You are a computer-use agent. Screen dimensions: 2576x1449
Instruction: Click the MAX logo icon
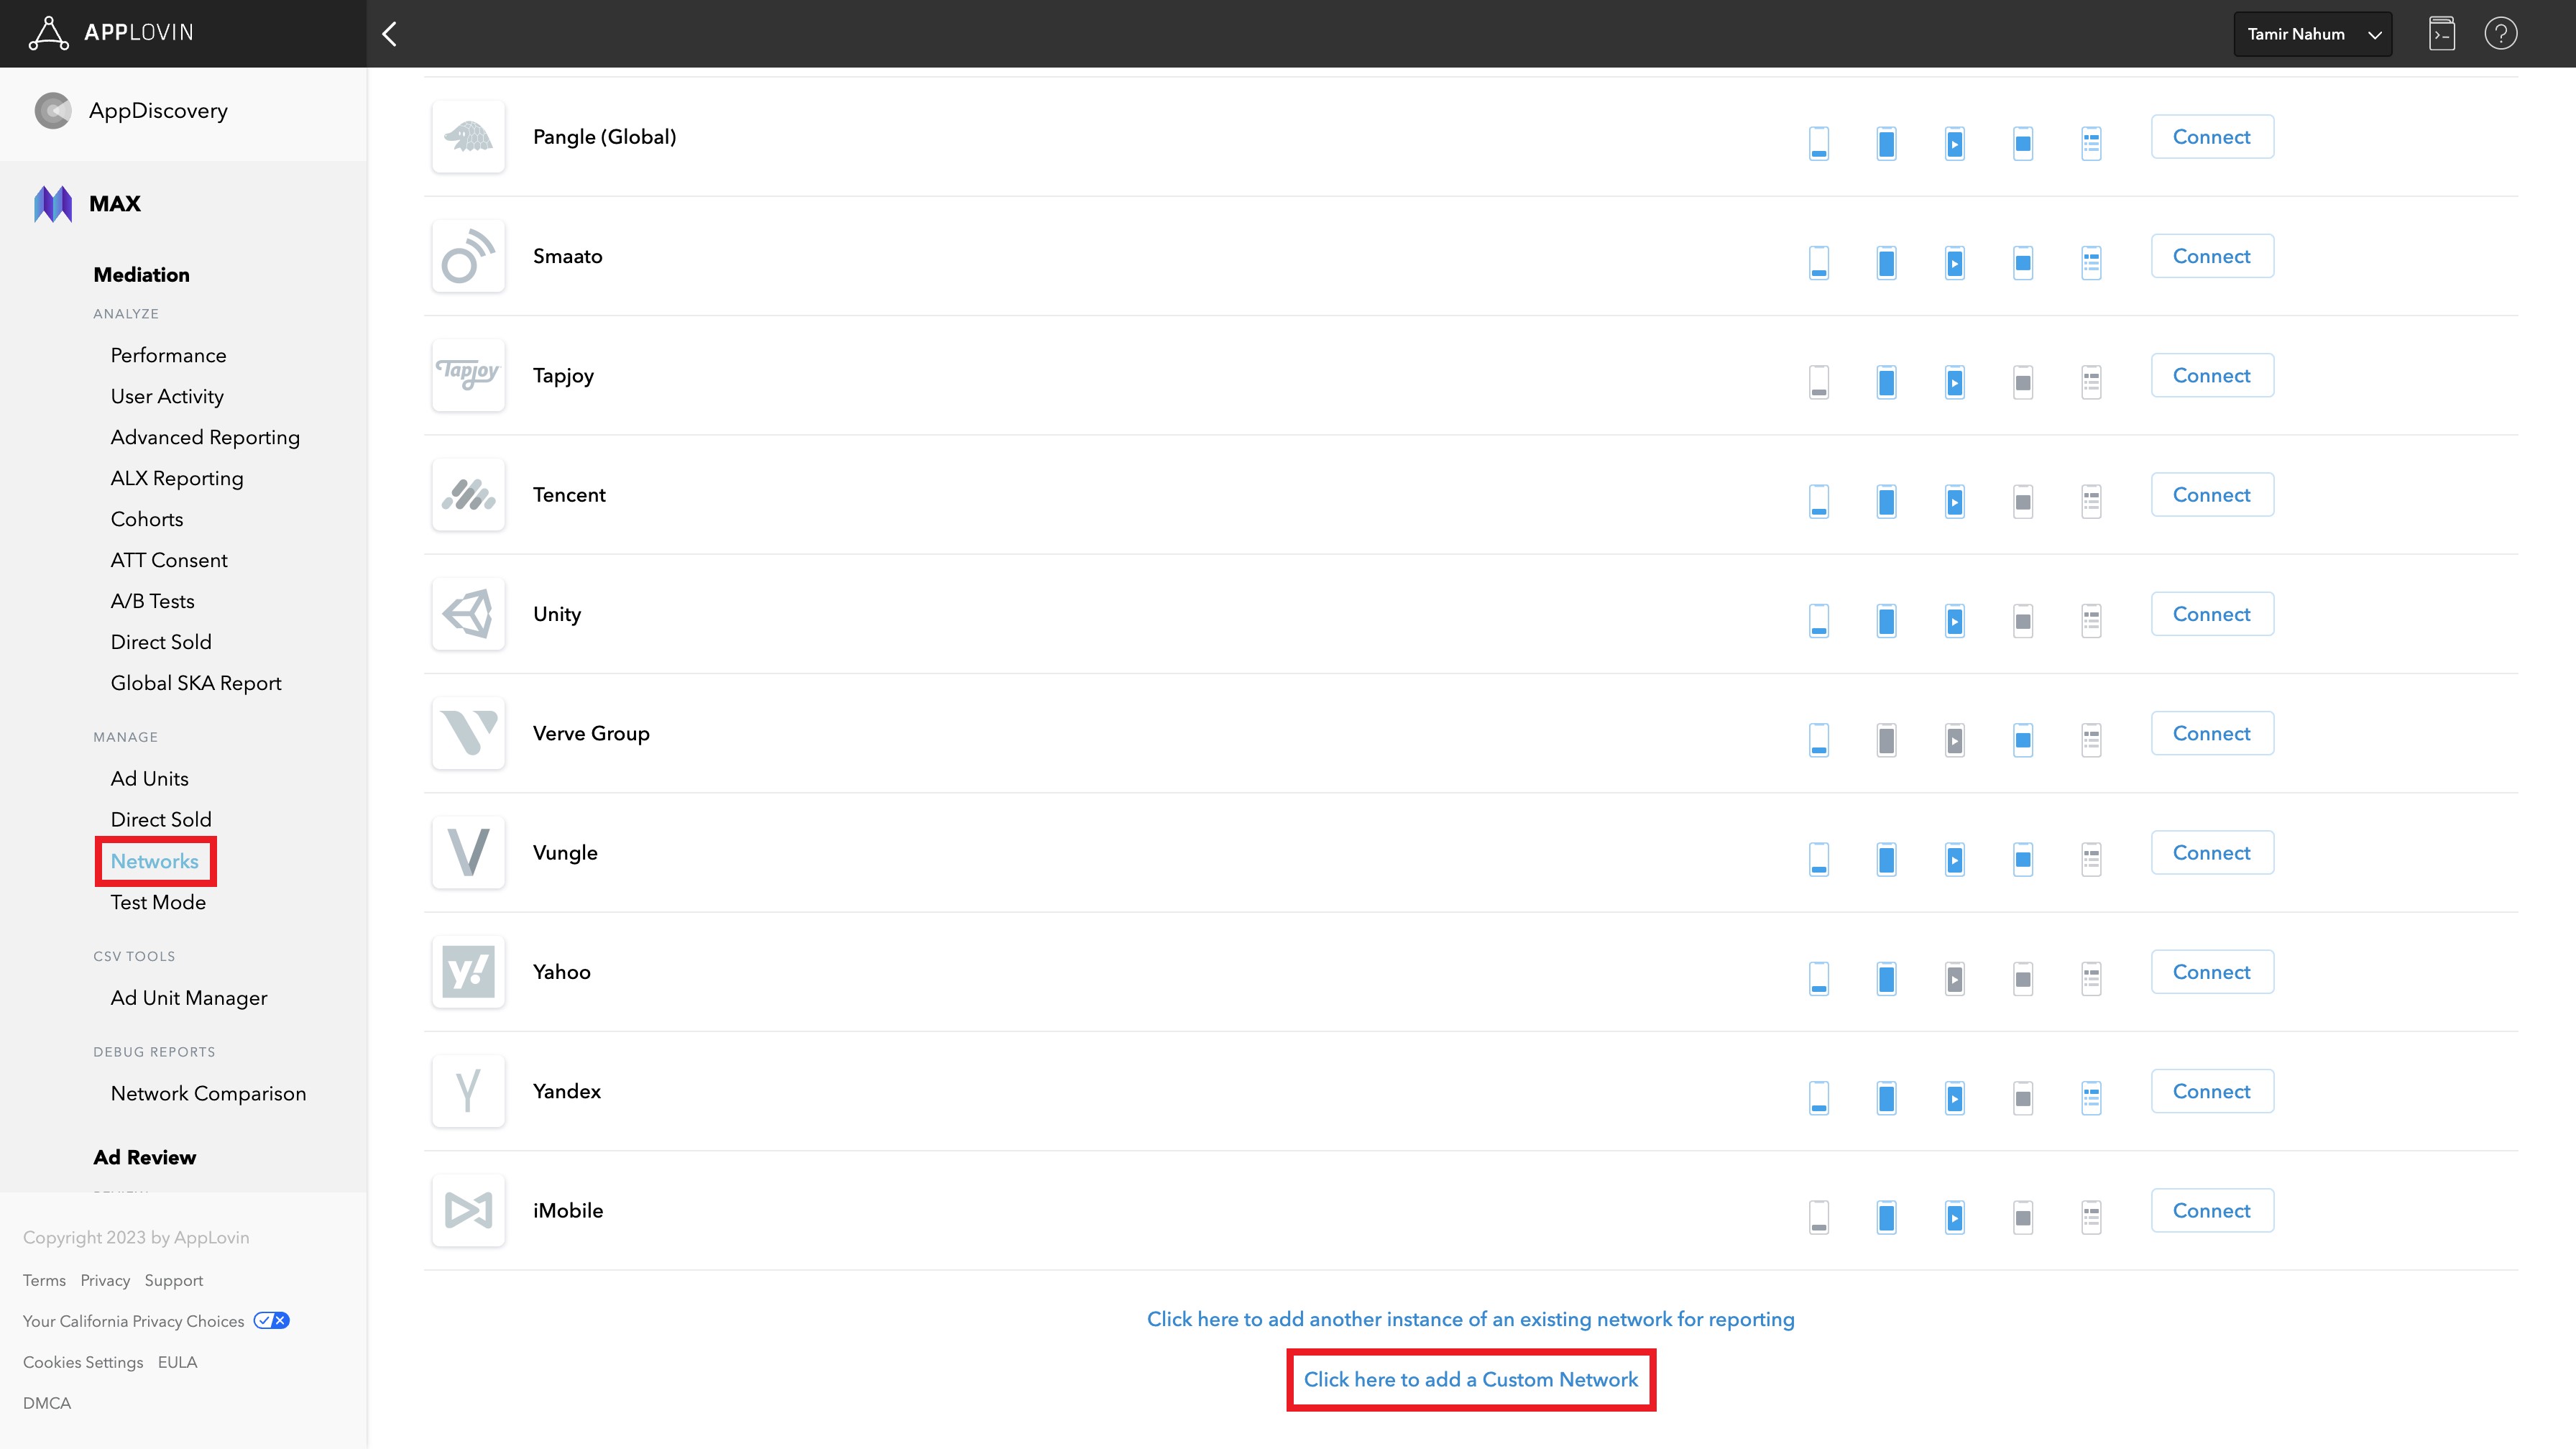[53, 204]
